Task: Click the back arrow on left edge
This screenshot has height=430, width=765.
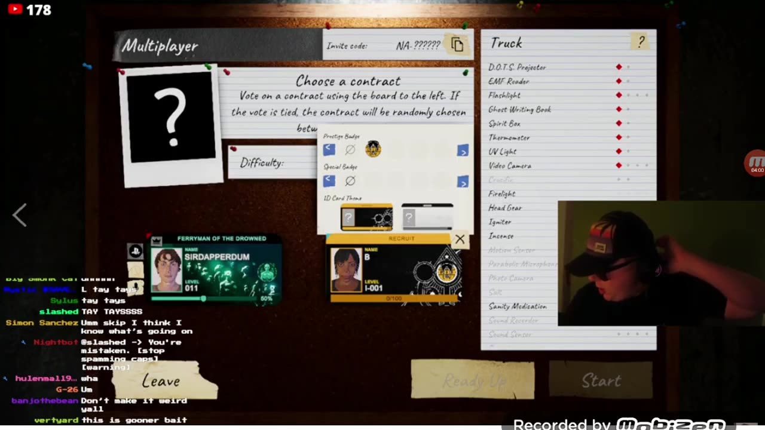Action: coord(20,215)
